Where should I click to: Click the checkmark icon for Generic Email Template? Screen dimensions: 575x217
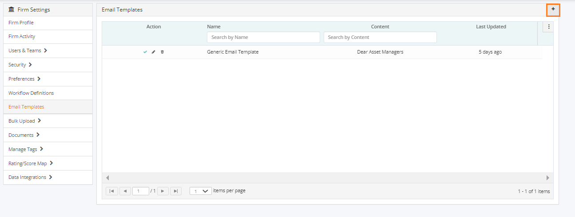(145, 52)
